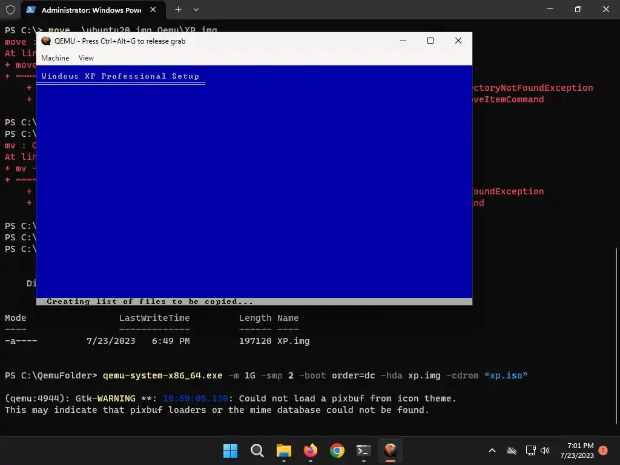Restore down the Windows Terminal window

pos(578,9)
